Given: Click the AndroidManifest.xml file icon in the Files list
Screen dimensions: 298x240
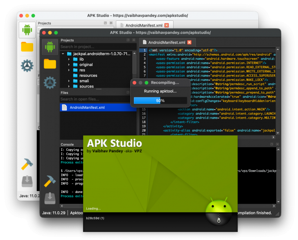Looking at the screenshot, I should coord(64,107).
